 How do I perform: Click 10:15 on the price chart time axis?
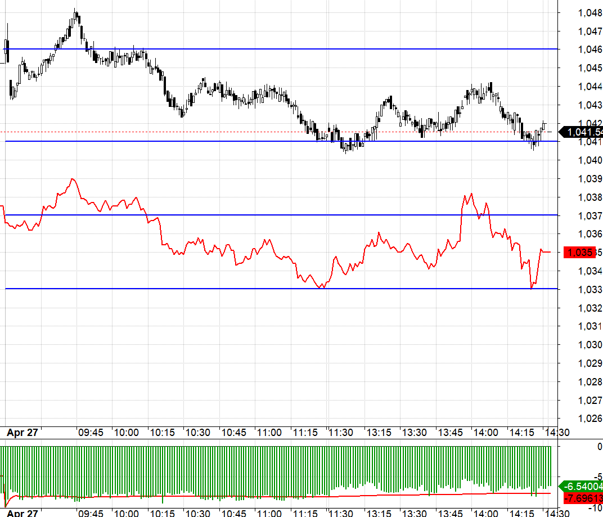pyautogui.click(x=162, y=433)
